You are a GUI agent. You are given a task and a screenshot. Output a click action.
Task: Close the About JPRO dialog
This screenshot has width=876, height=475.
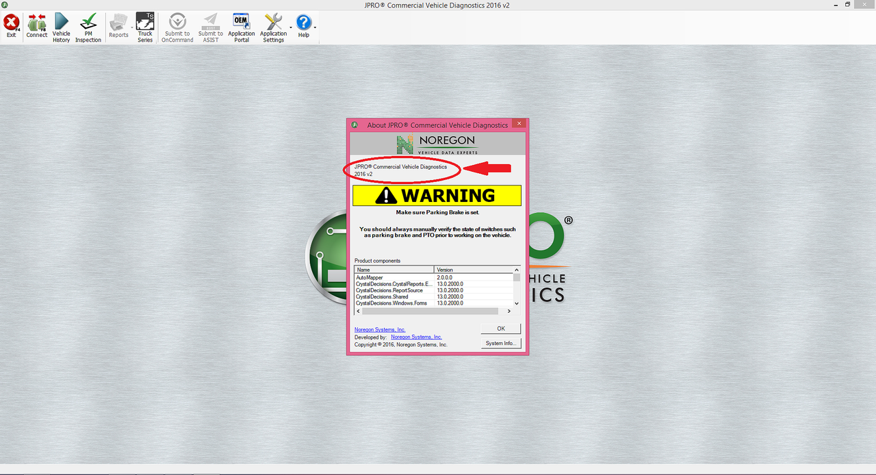tap(519, 125)
